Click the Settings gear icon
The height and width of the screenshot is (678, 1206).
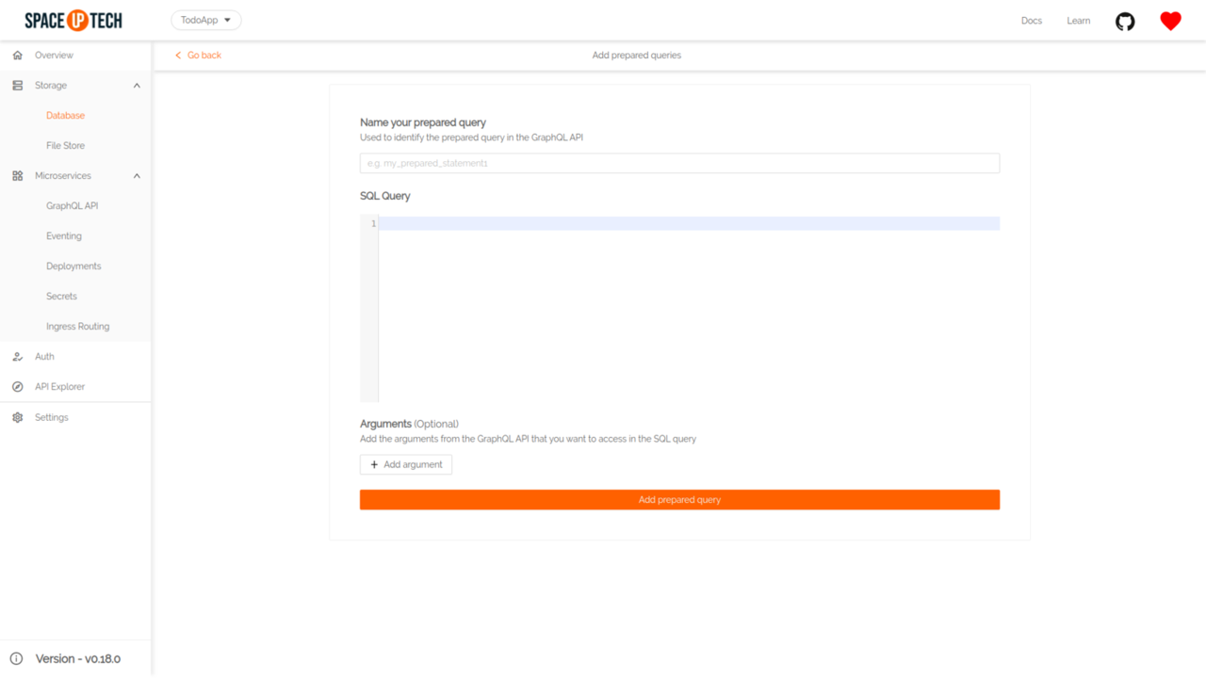point(16,416)
